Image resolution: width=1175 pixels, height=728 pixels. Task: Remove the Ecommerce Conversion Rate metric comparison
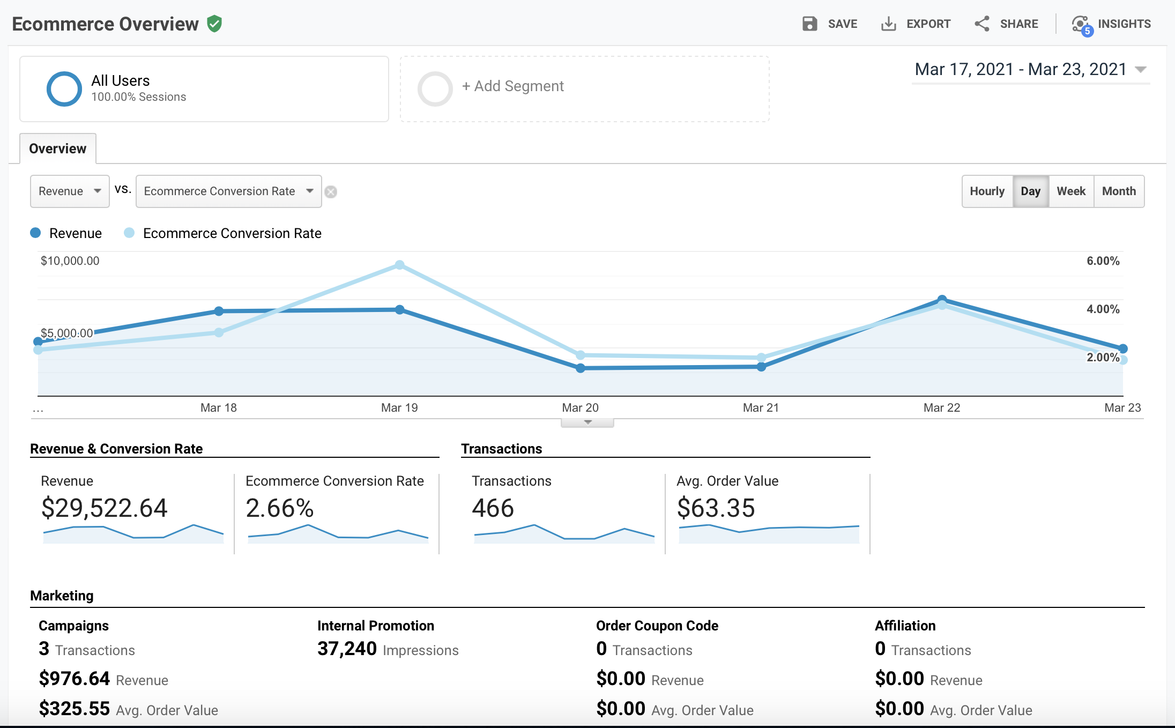331,191
